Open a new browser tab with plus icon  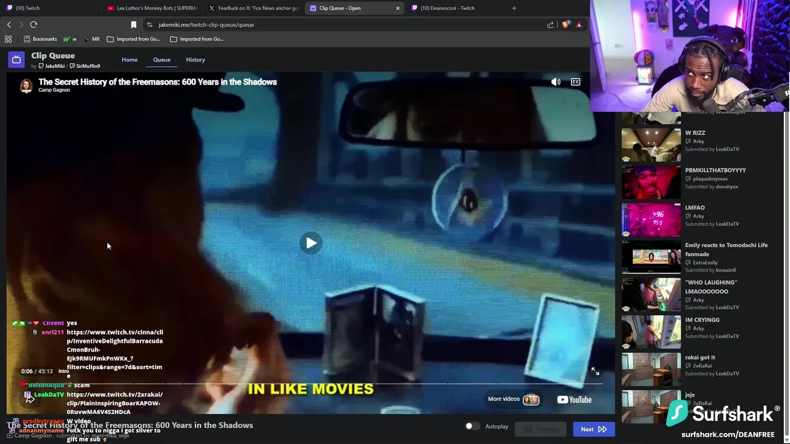tap(514, 8)
